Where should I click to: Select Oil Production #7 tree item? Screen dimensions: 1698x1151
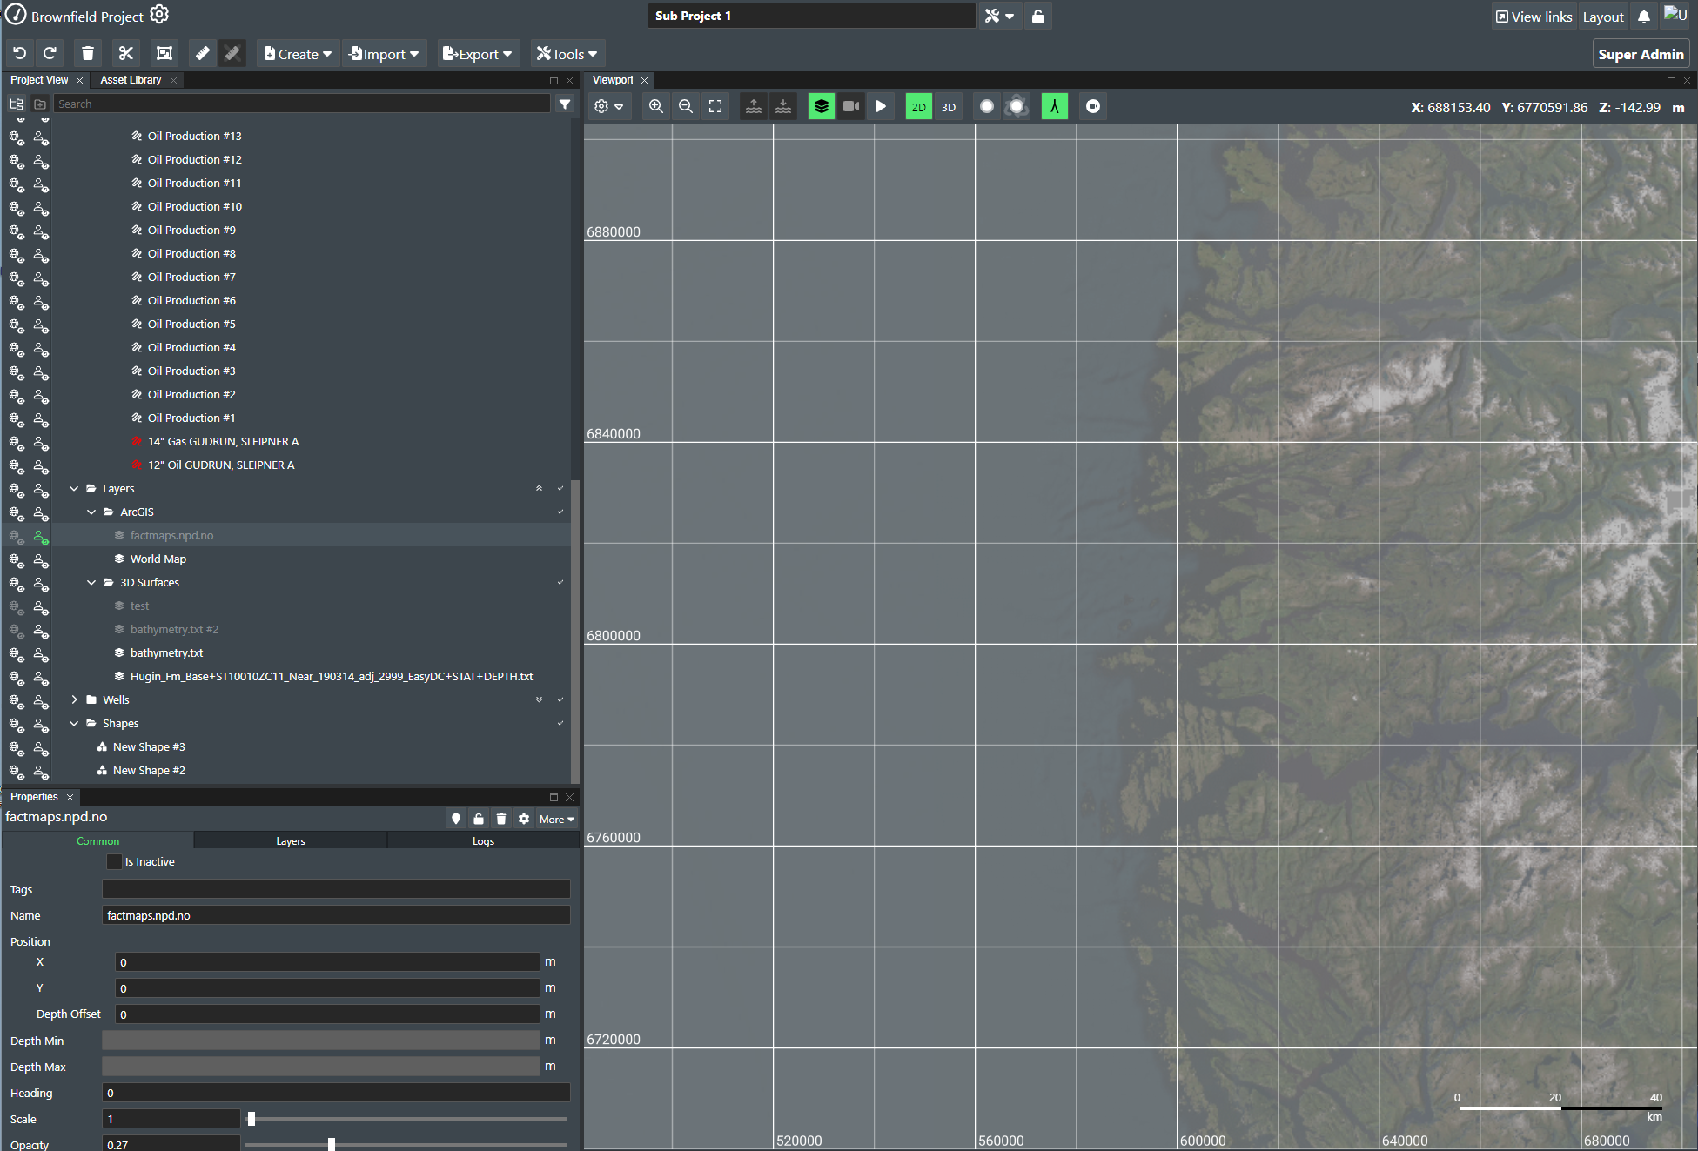(191, 277)
